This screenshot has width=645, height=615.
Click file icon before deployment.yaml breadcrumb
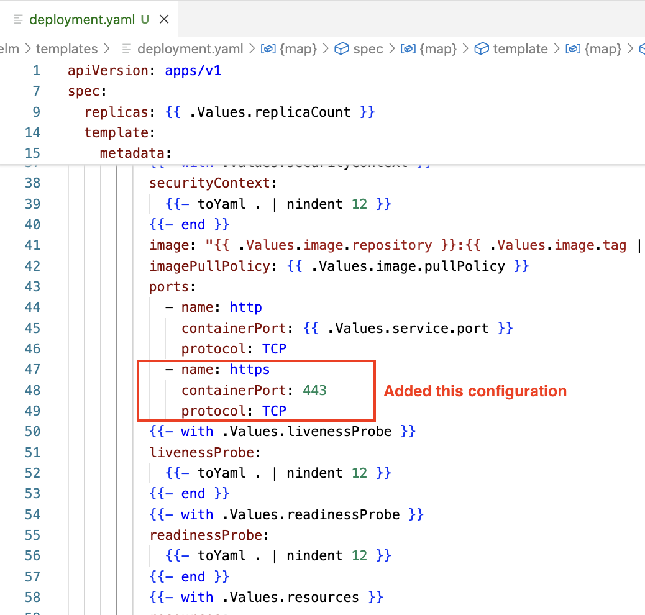(x=127, y=49)
